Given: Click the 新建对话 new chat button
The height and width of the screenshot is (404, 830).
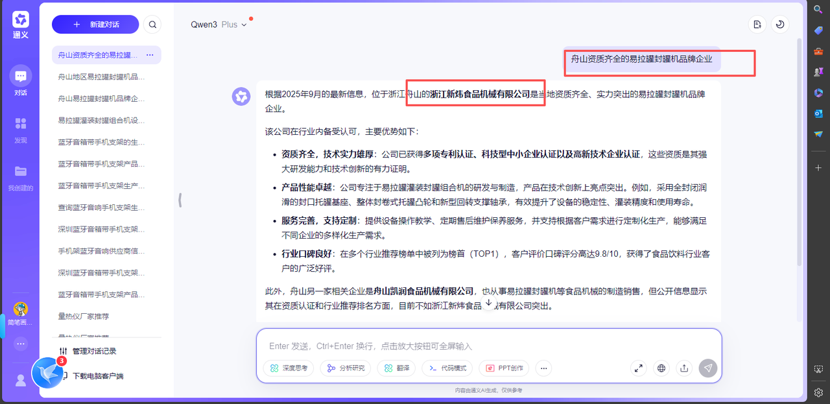Looking at the screenshot, I should [95, 25].
